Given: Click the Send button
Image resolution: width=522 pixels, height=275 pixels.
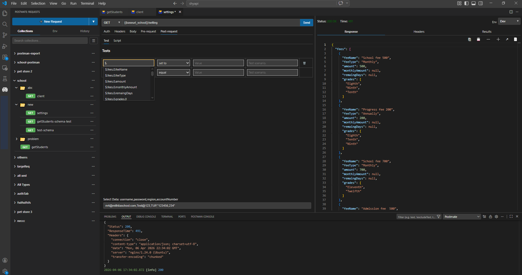Looking at the screenshot, I should [x=306, y=23].
